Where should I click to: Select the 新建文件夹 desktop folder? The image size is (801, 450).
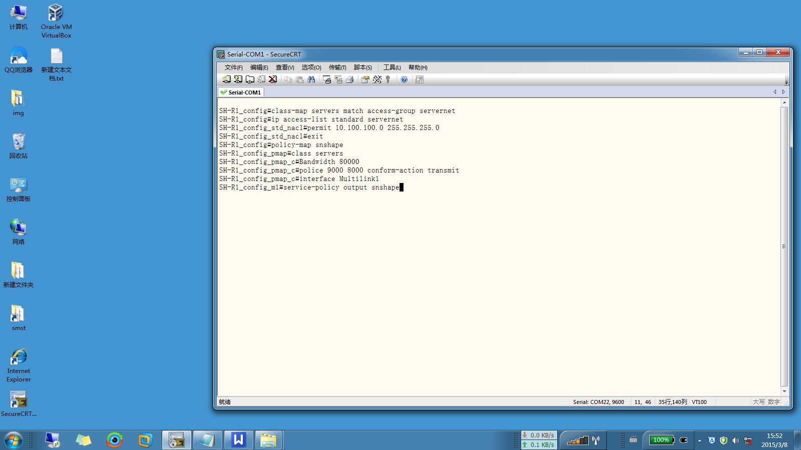click(19, 275)
